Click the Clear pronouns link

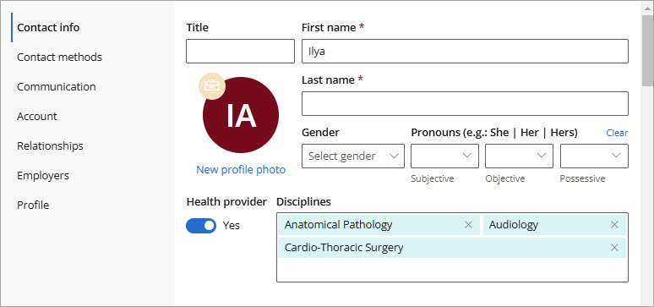coord(617,133)
